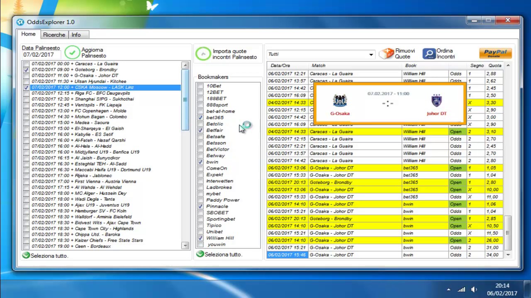This screenshot has width=531, height=298.
Task: Click the Ordina Incontri magnifier icon
Action: (x=429, y=53)
